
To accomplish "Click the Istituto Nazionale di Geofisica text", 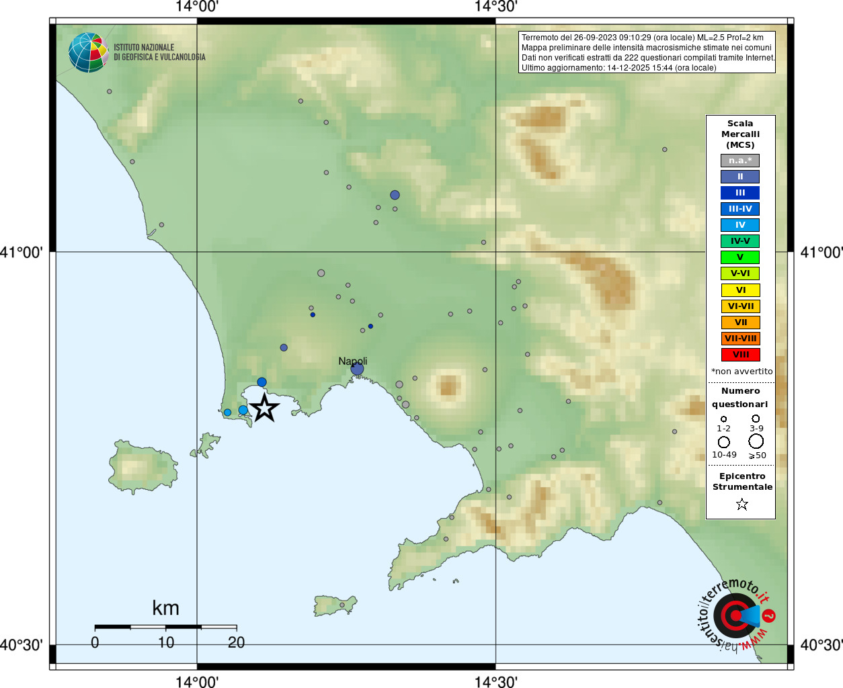I will click(159, 52).
